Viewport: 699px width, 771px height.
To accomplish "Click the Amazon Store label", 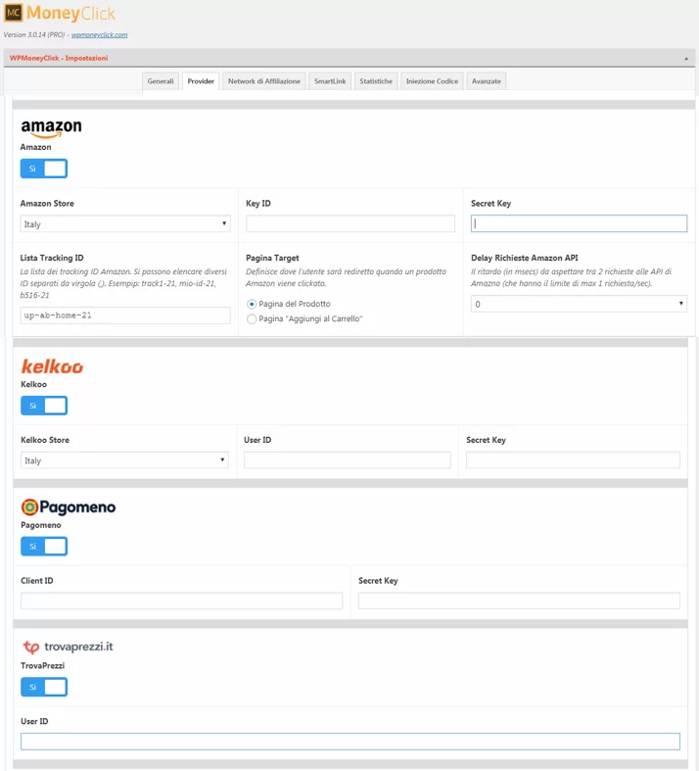I will (x=47, y=204).
